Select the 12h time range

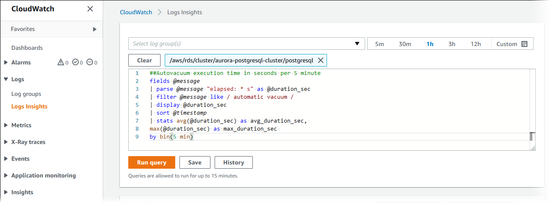tap(475, 44)
